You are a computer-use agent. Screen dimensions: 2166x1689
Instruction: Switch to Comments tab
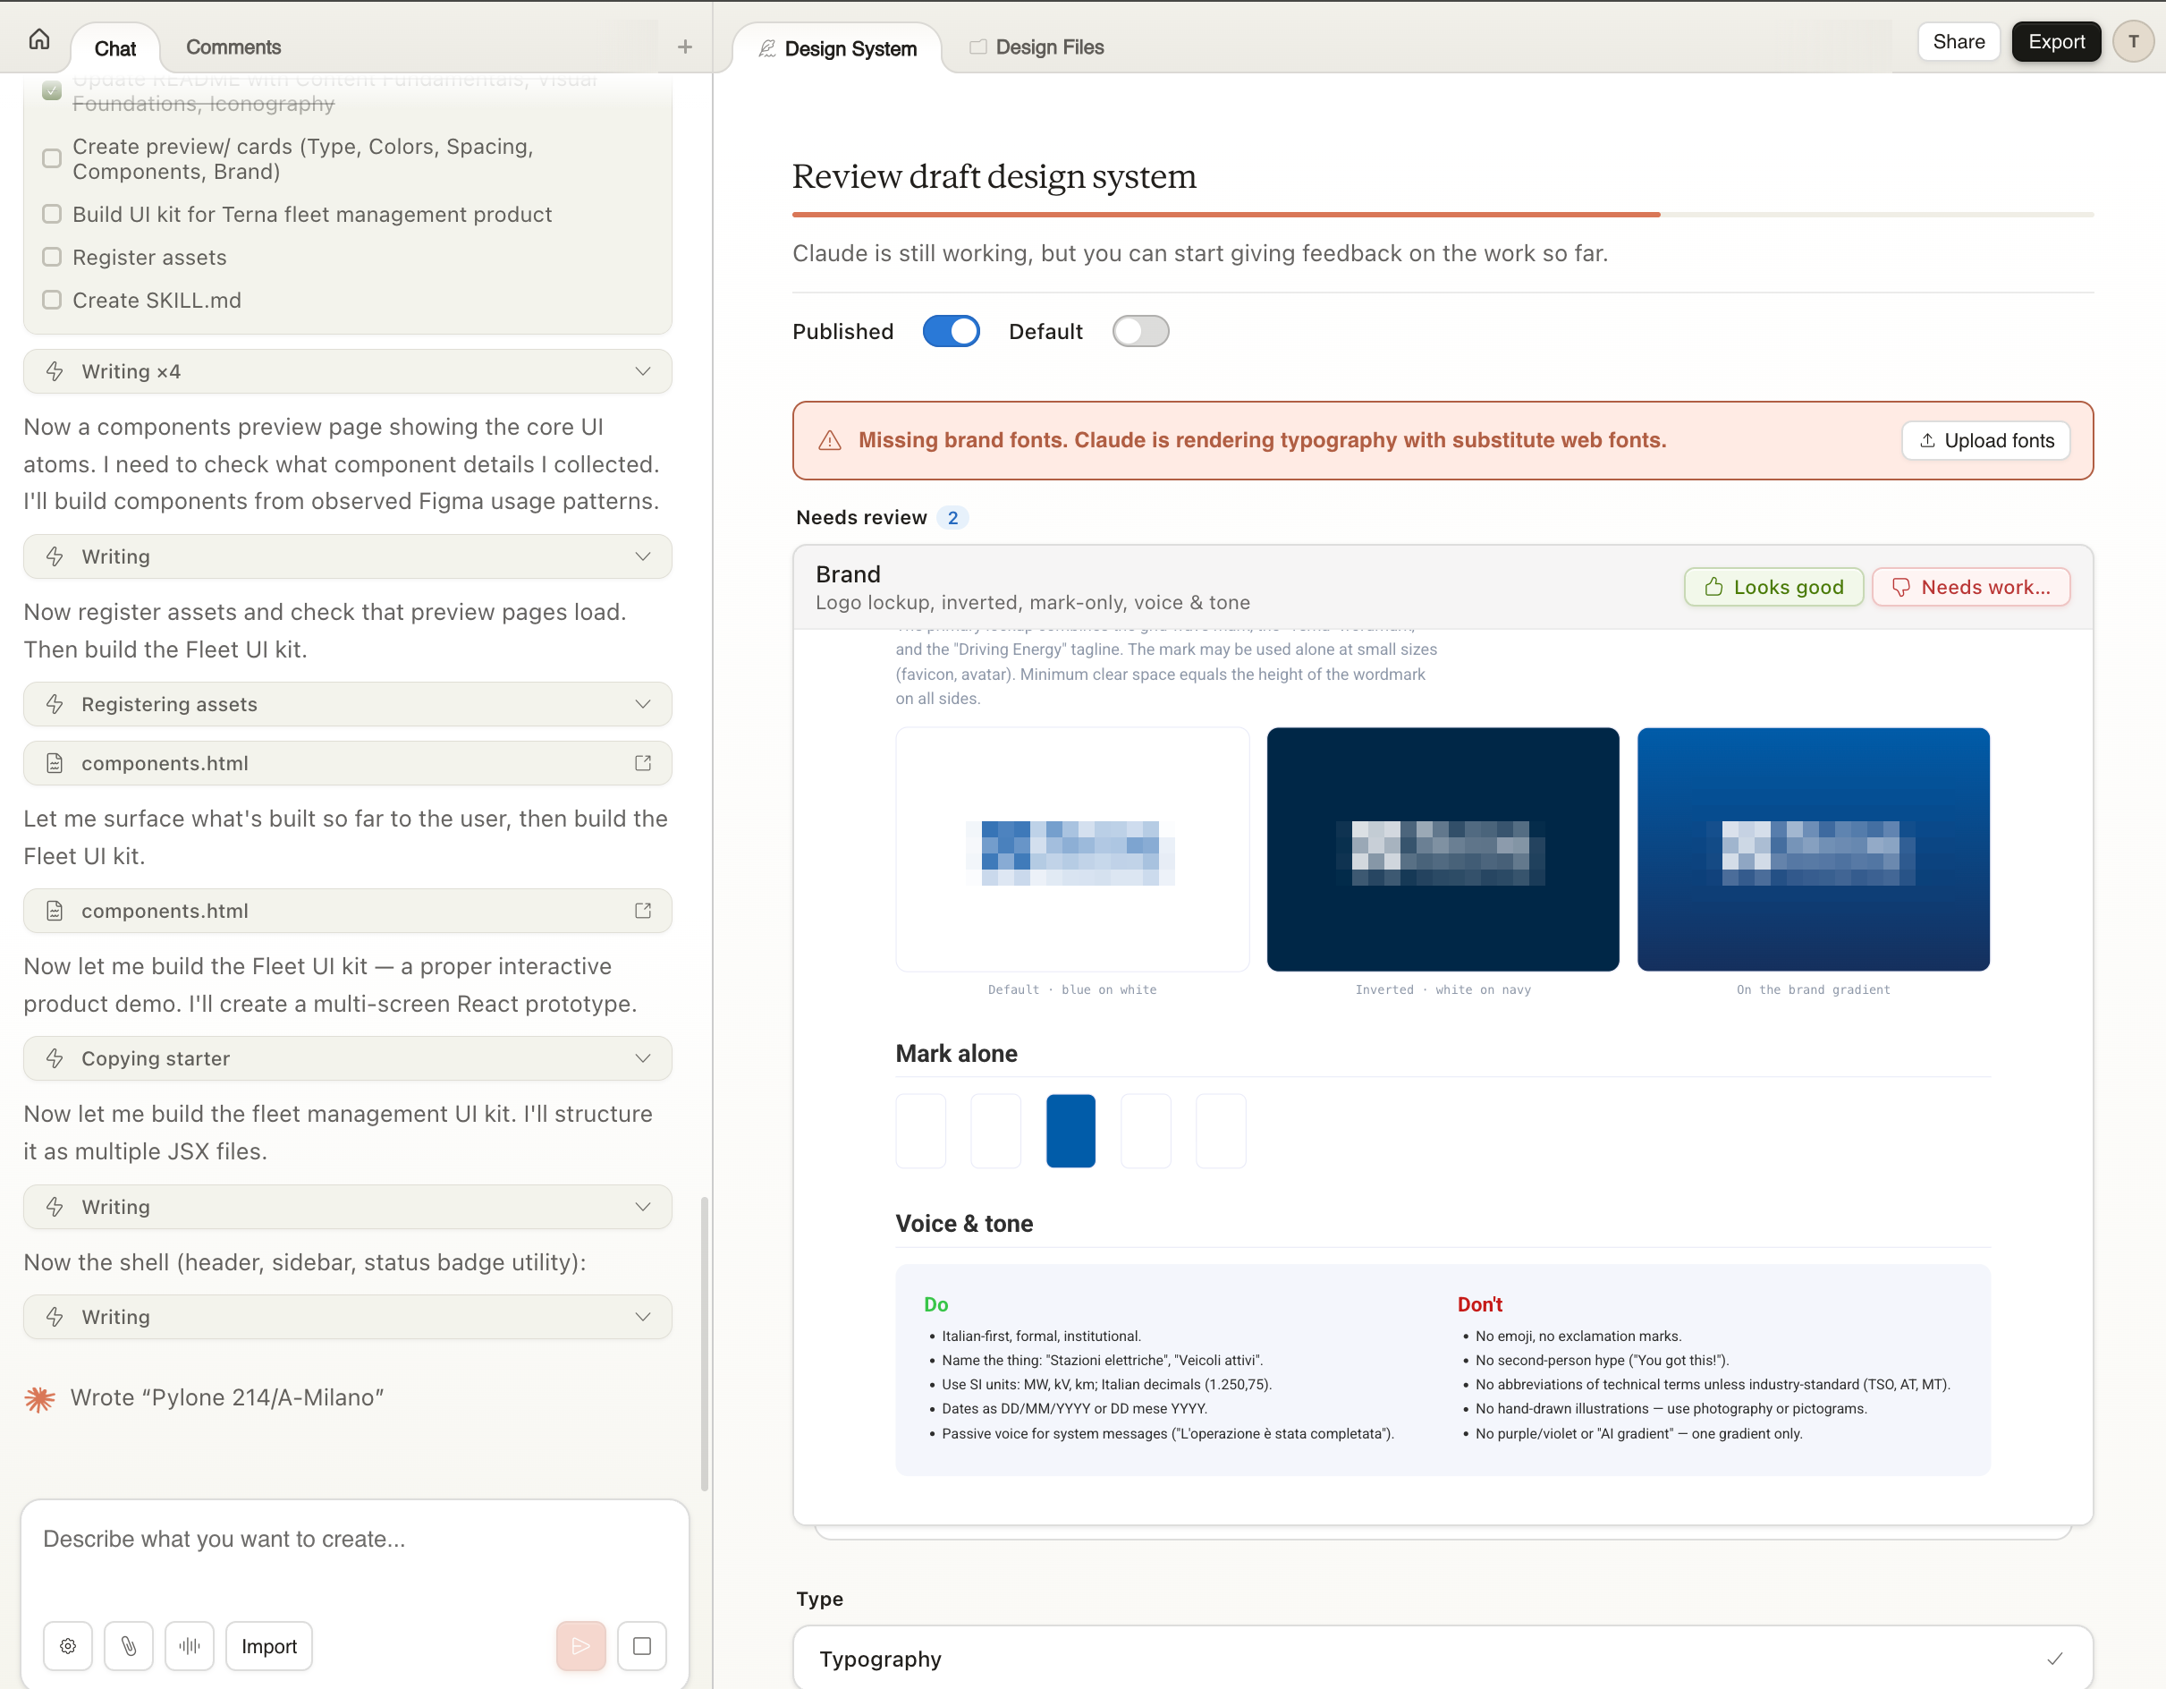click(233, 47)
